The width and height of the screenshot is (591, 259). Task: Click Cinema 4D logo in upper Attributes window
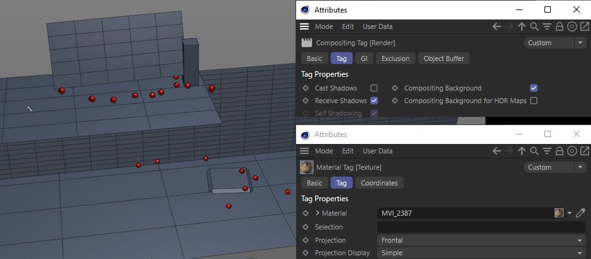[x=306, y=10]
